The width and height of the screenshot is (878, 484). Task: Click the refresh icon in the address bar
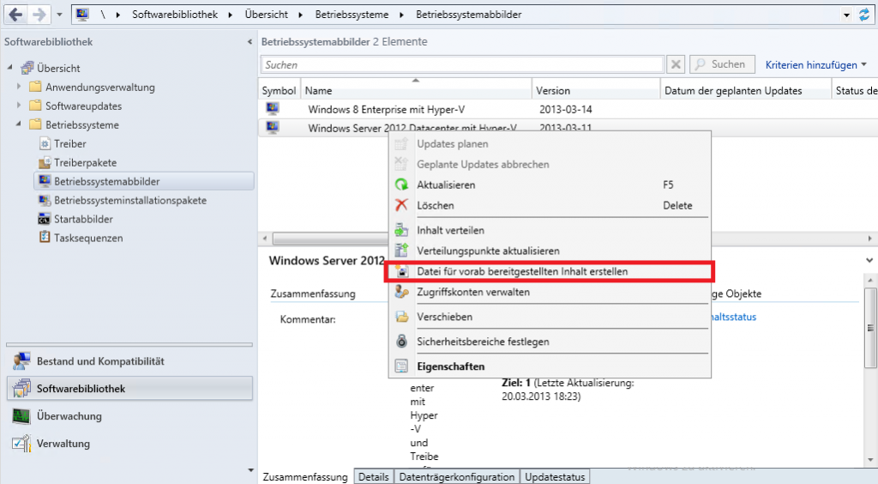pyautogui.click(x=863, y=15)
